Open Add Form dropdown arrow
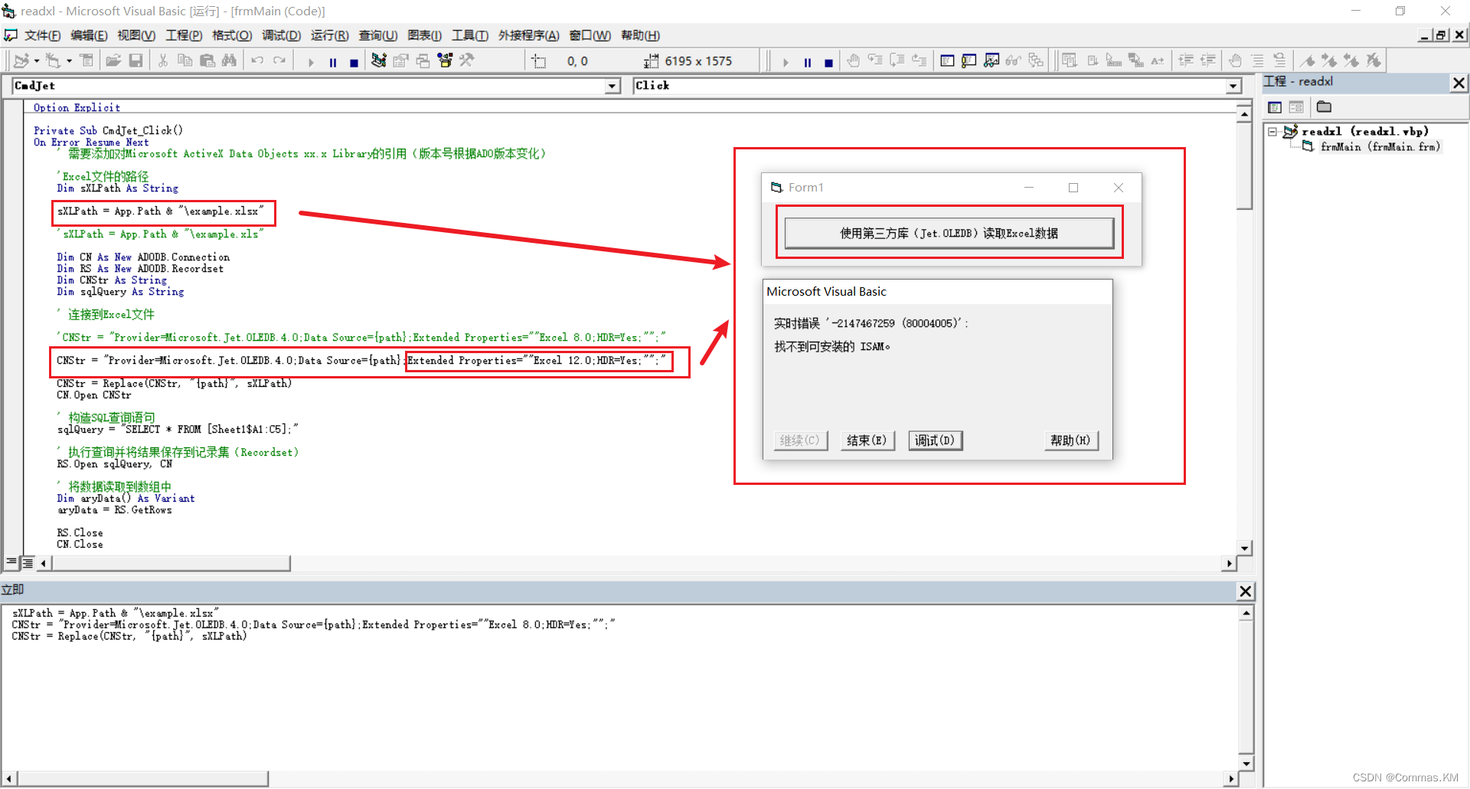This screenshot has width=1470, height=789. point(69,61)
